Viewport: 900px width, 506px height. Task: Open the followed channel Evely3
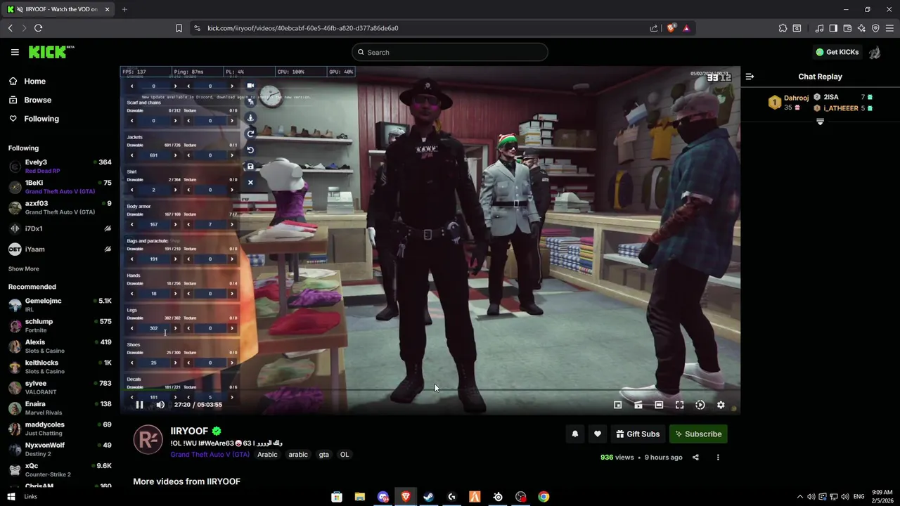click(60, 166)
